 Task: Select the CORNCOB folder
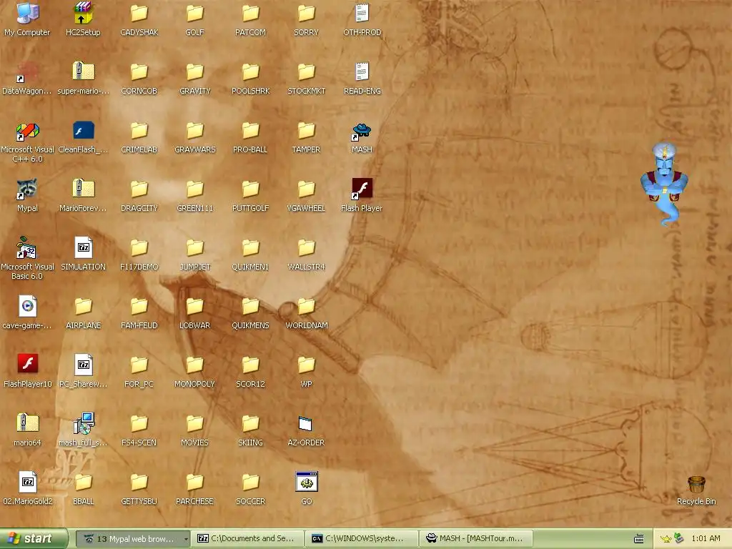(139, 72)
